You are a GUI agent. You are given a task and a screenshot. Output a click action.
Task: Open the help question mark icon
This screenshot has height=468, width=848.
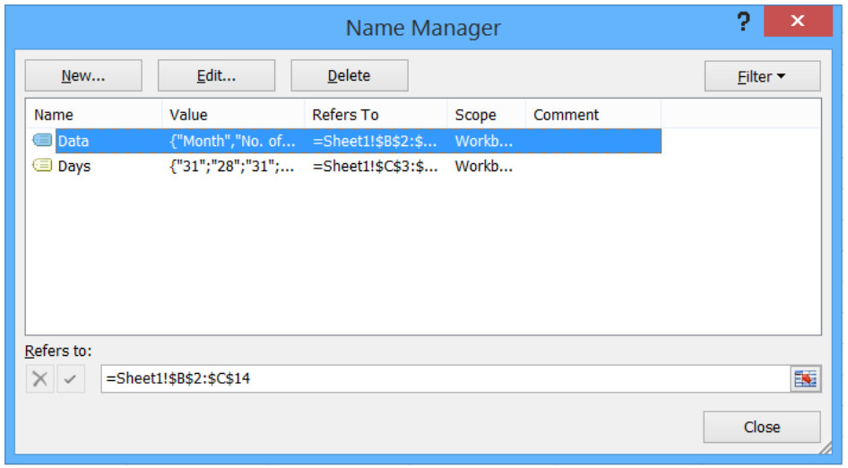(x=744, y=22)
